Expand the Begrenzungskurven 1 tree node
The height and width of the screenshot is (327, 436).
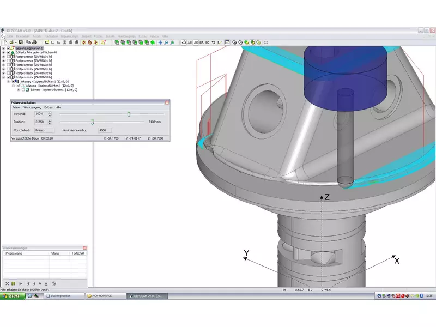pyautogui.click(x=3, y=48)
